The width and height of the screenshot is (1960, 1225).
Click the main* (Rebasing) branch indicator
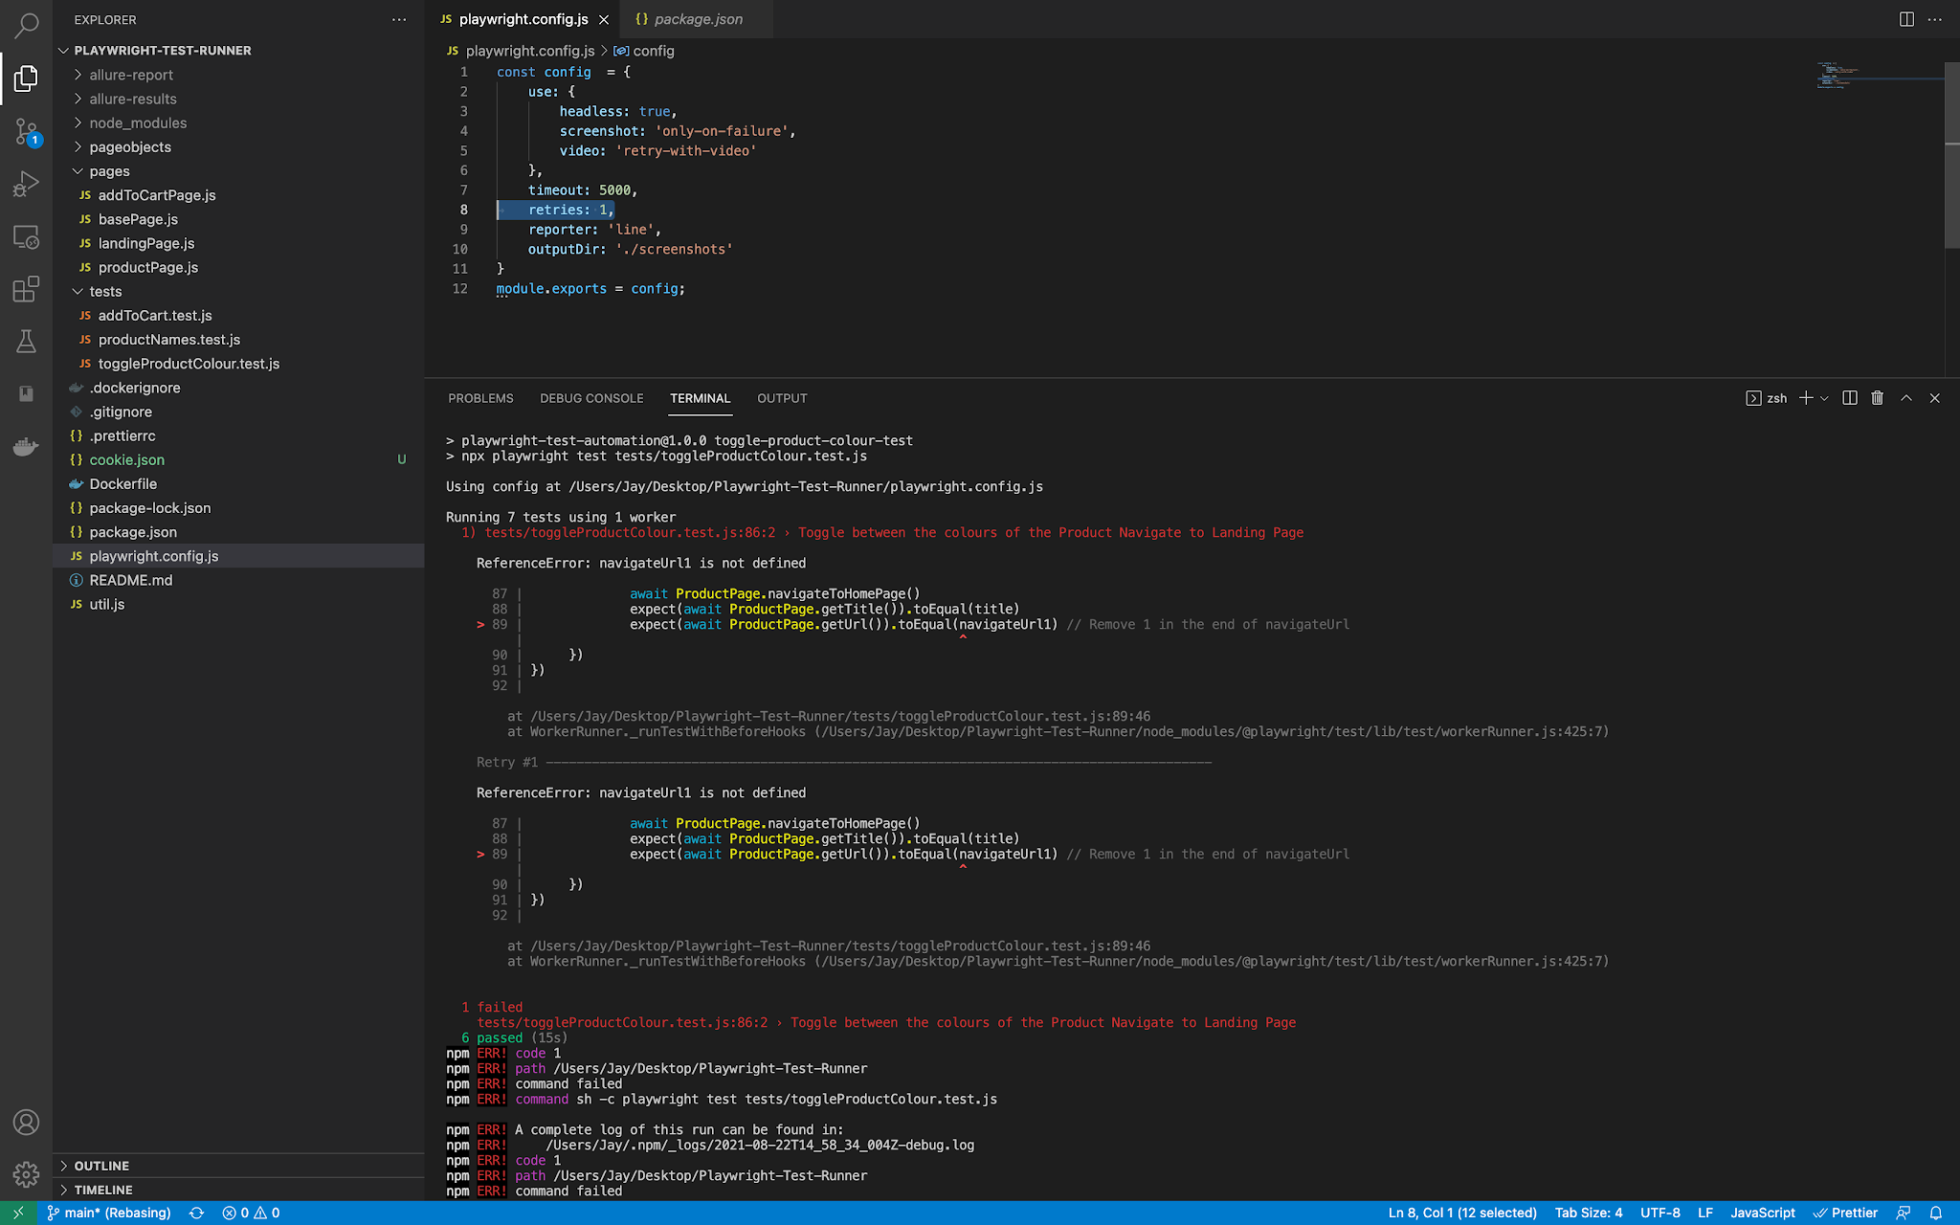(x=109, y=1213)
